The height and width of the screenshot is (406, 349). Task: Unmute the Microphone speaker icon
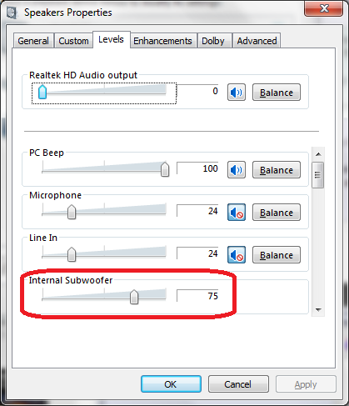[237, 212]
